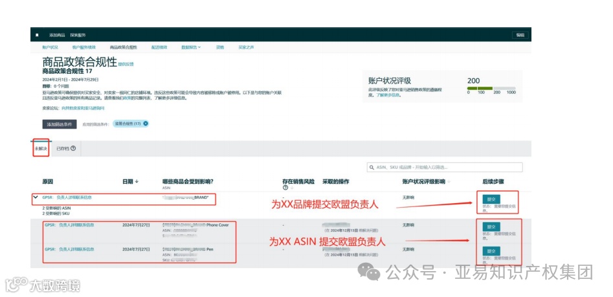The image size is (613, 297).
Task: Sort by 账户状况评级影响 column arrow
Action: (449, 182)
